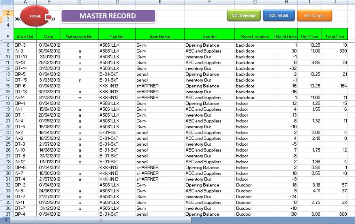The height and width of the screenshot is (224, 355).
Task: Open the Edit Openings green button
Action: click(x=244, y=15)
